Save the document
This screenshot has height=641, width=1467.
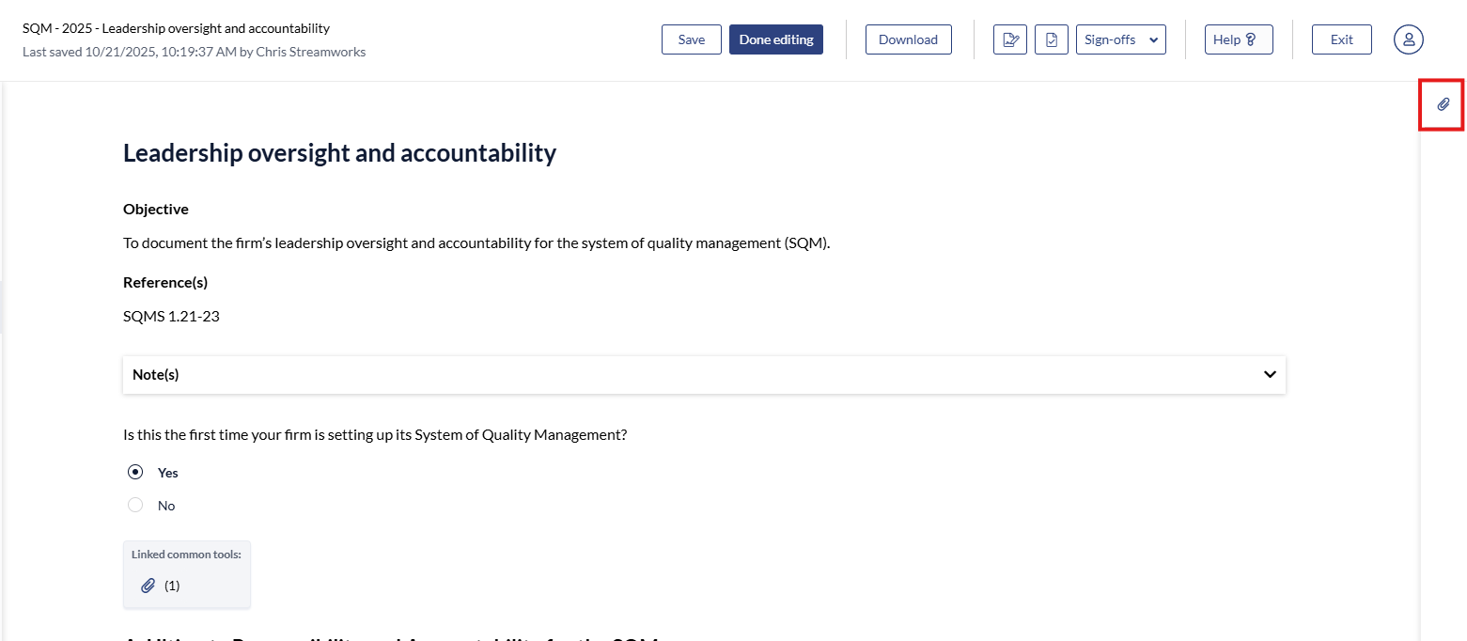click(x=692, y=39)
